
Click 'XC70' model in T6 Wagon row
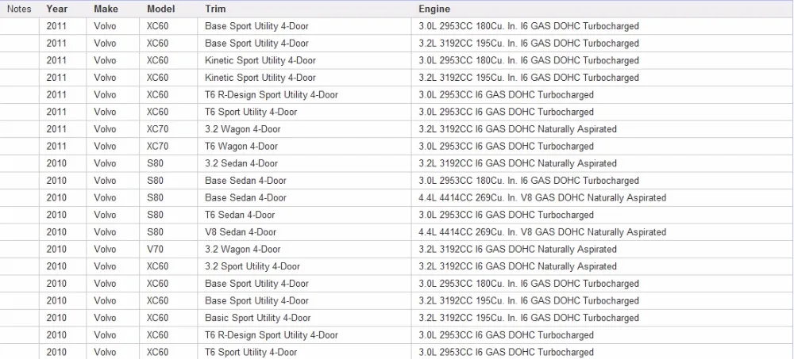pos(168,146)
